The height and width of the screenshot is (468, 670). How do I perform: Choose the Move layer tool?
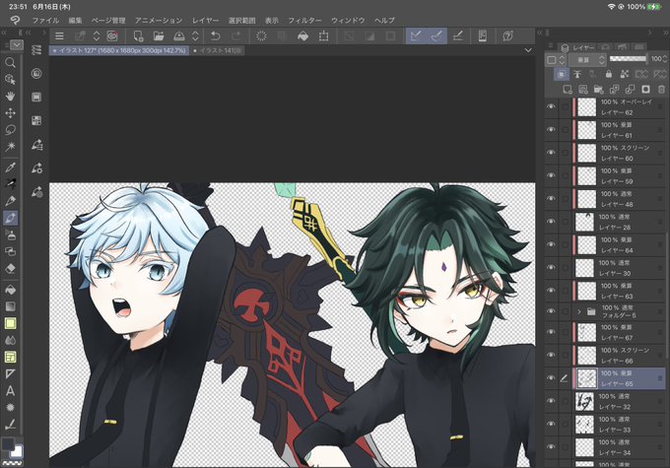tap(10, 113)
